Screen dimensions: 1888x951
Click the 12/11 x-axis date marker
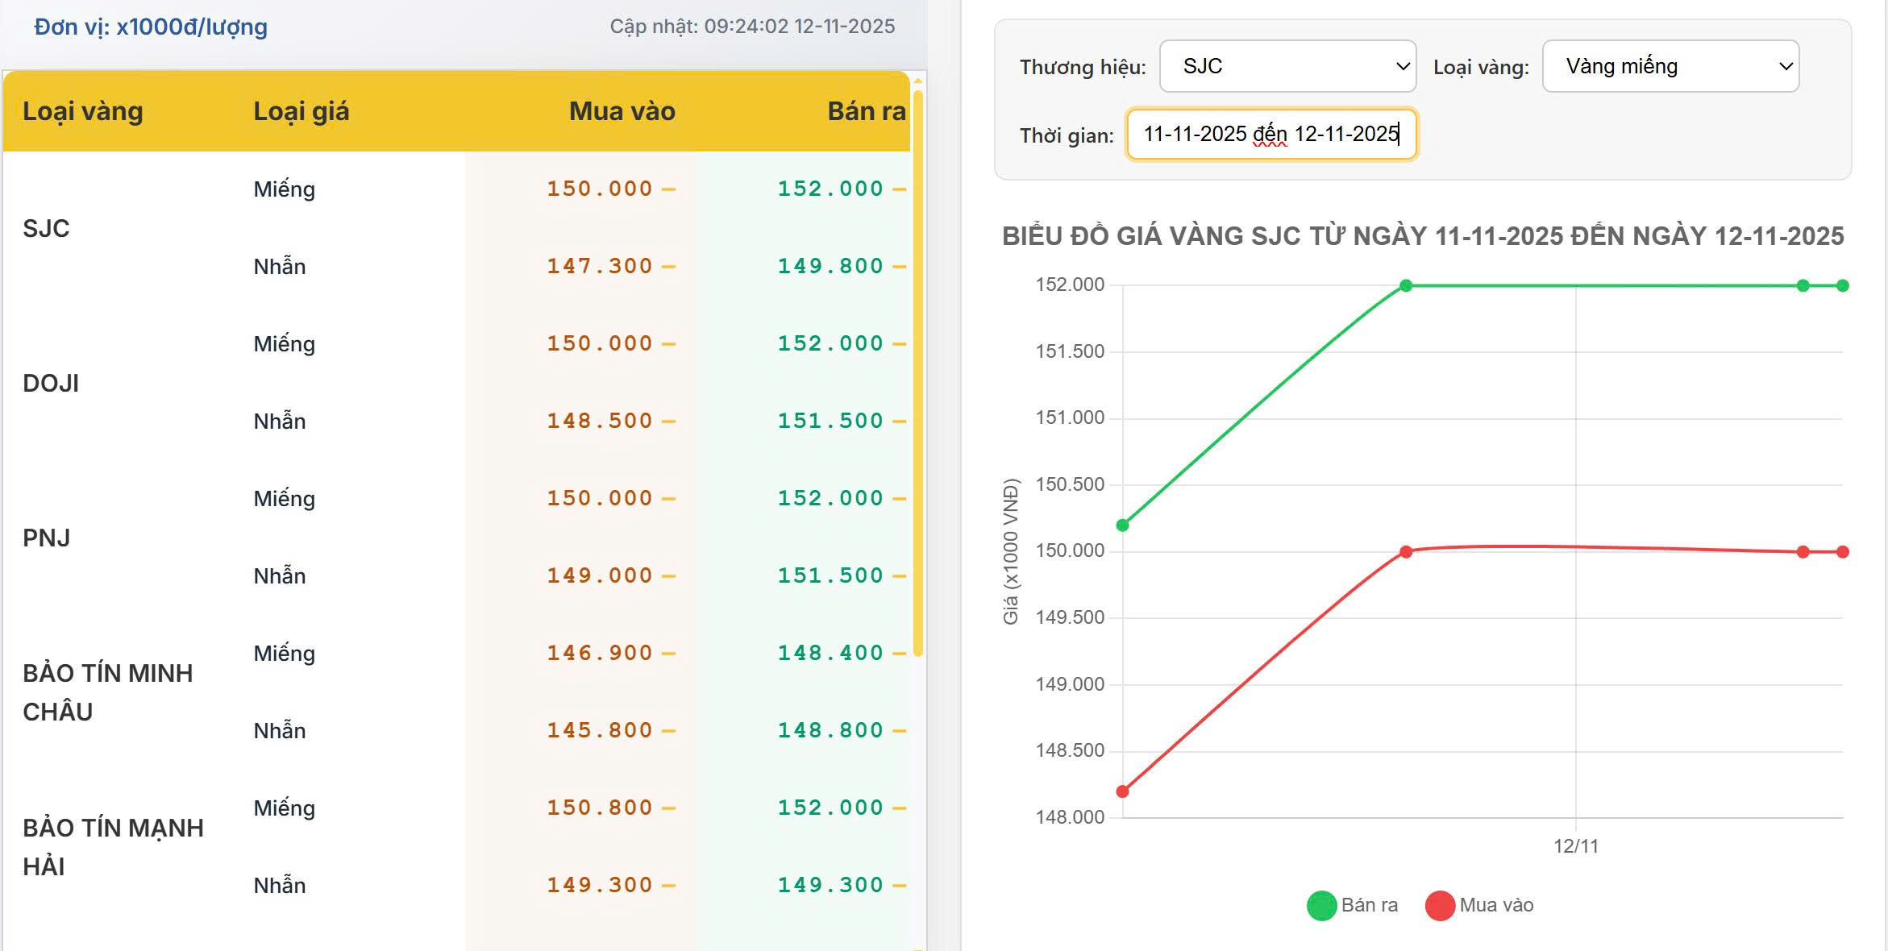pyautogui.click(x=1575, y=846)
